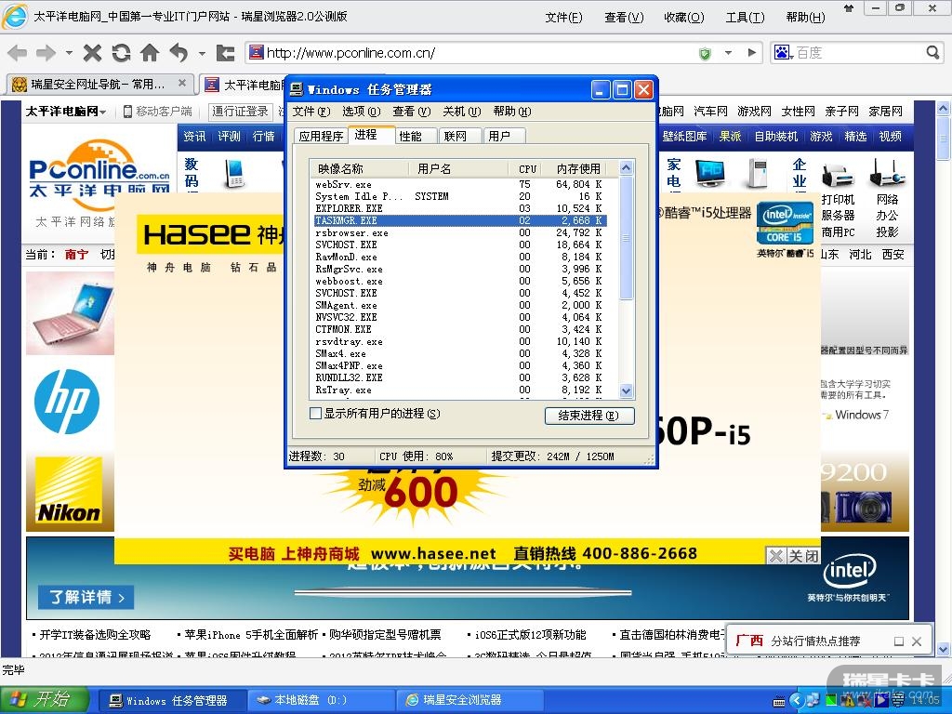The image size is (952, 714).
Task: Open the address bar URL dropdown arrow
Action: pos(728,53)
